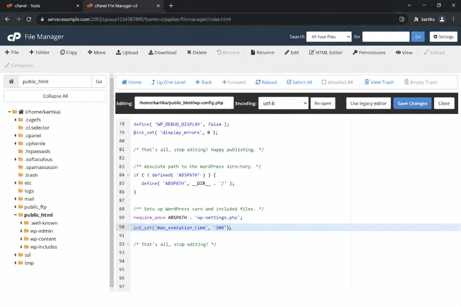
Task: Click the Back navigation link
Action: [204, 82]
